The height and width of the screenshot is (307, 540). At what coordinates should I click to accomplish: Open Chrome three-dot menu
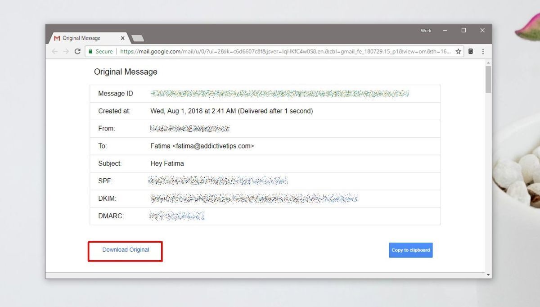click(x=483, y=51)
